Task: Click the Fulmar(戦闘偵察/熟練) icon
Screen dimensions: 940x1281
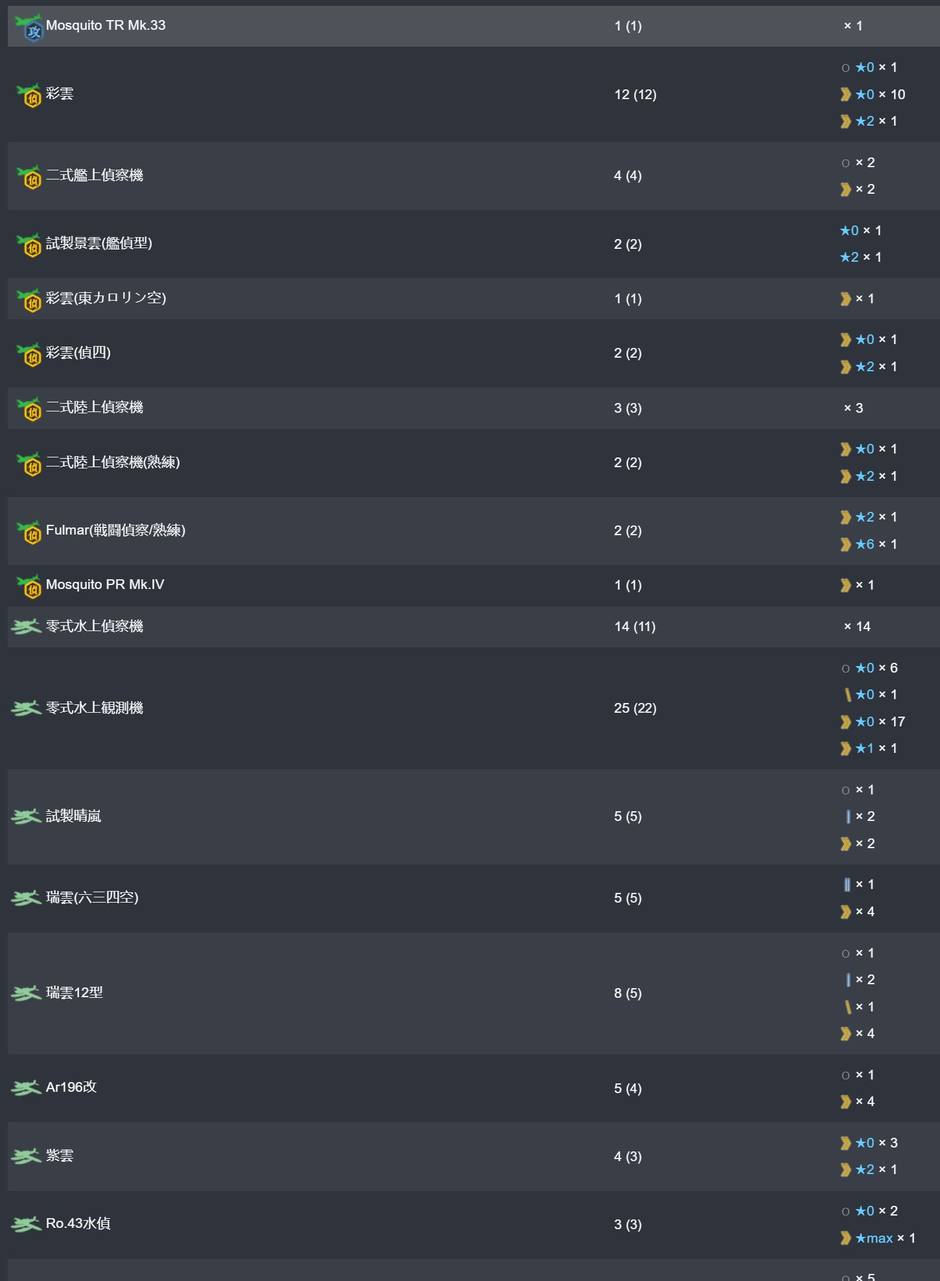Action: pos(29,531)
